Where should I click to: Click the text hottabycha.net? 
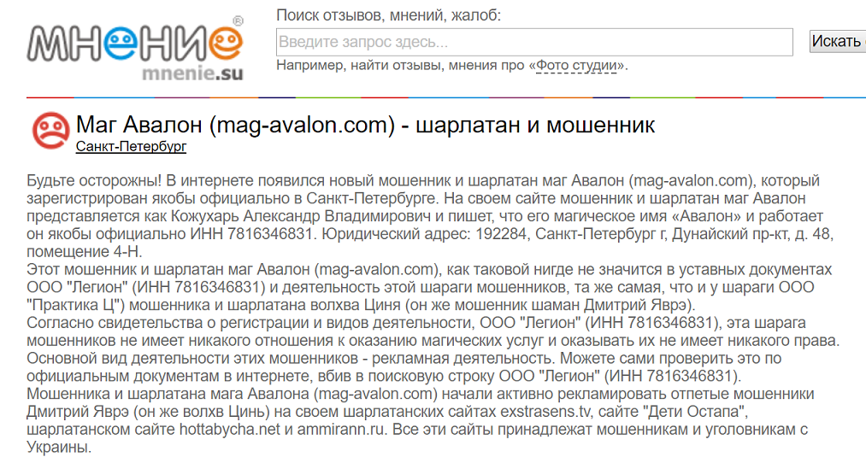tap(229, 430)
